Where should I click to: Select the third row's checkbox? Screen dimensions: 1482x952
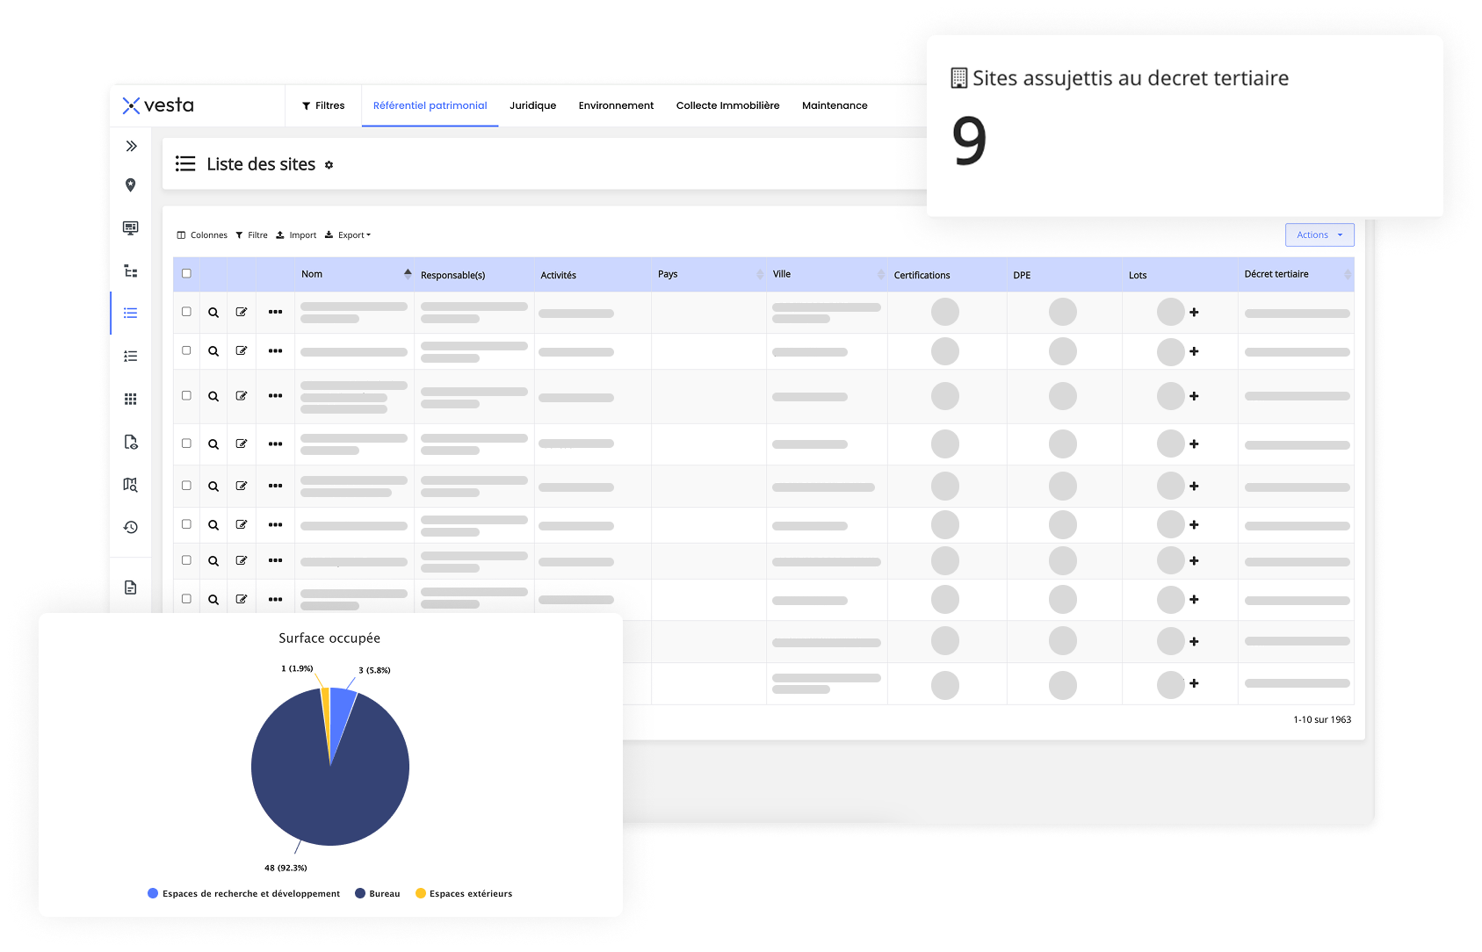(x=186, y=396)
